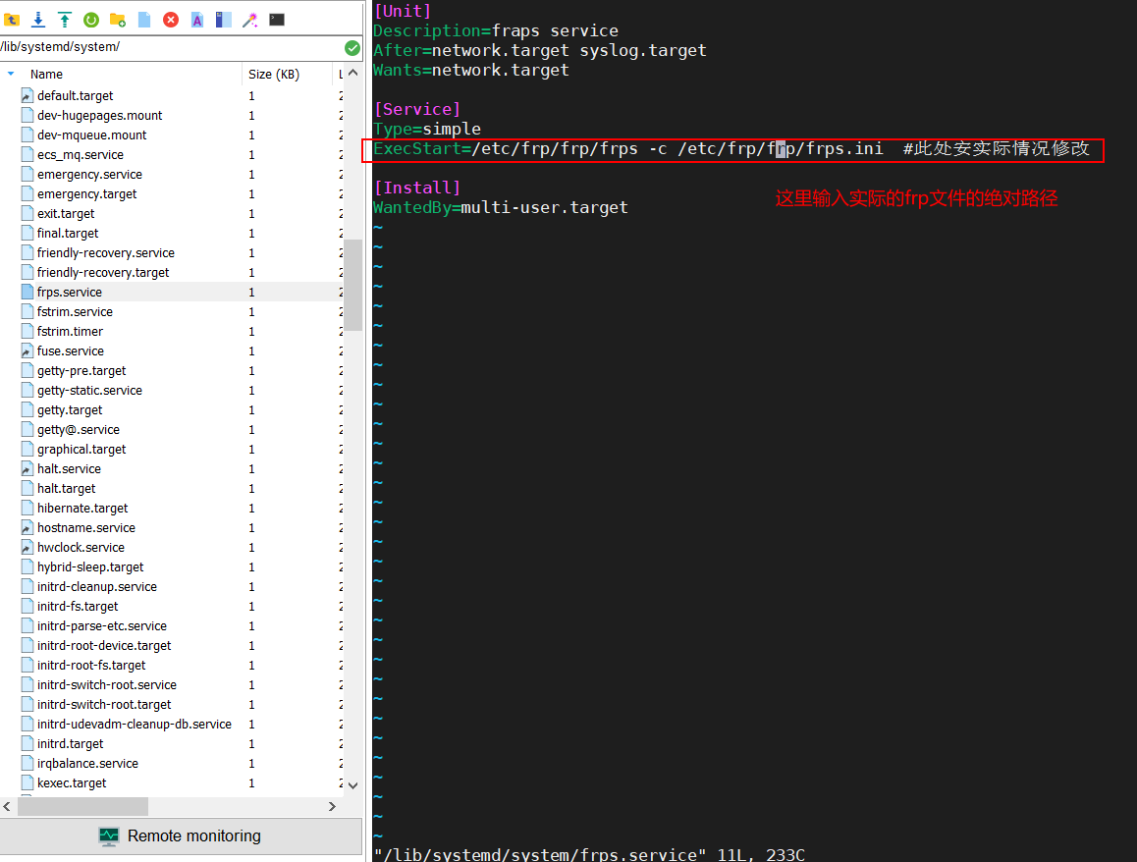Click the upload arrow icon
The height and width of the screenshot is (862, 1137).
pyautogui.click(x=65, y=20)
